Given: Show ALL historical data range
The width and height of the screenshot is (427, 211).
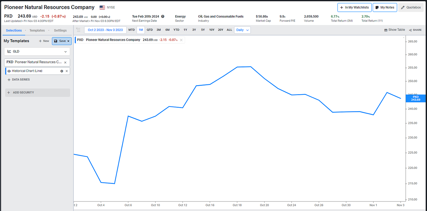Looking at the screenshot, I should [x=229, y=30].
